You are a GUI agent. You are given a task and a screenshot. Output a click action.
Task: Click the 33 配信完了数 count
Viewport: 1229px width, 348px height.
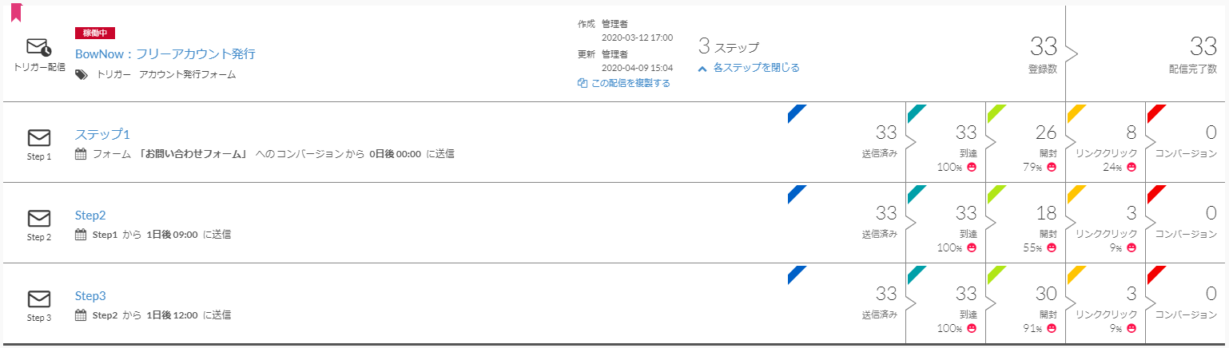(1203, 45)
